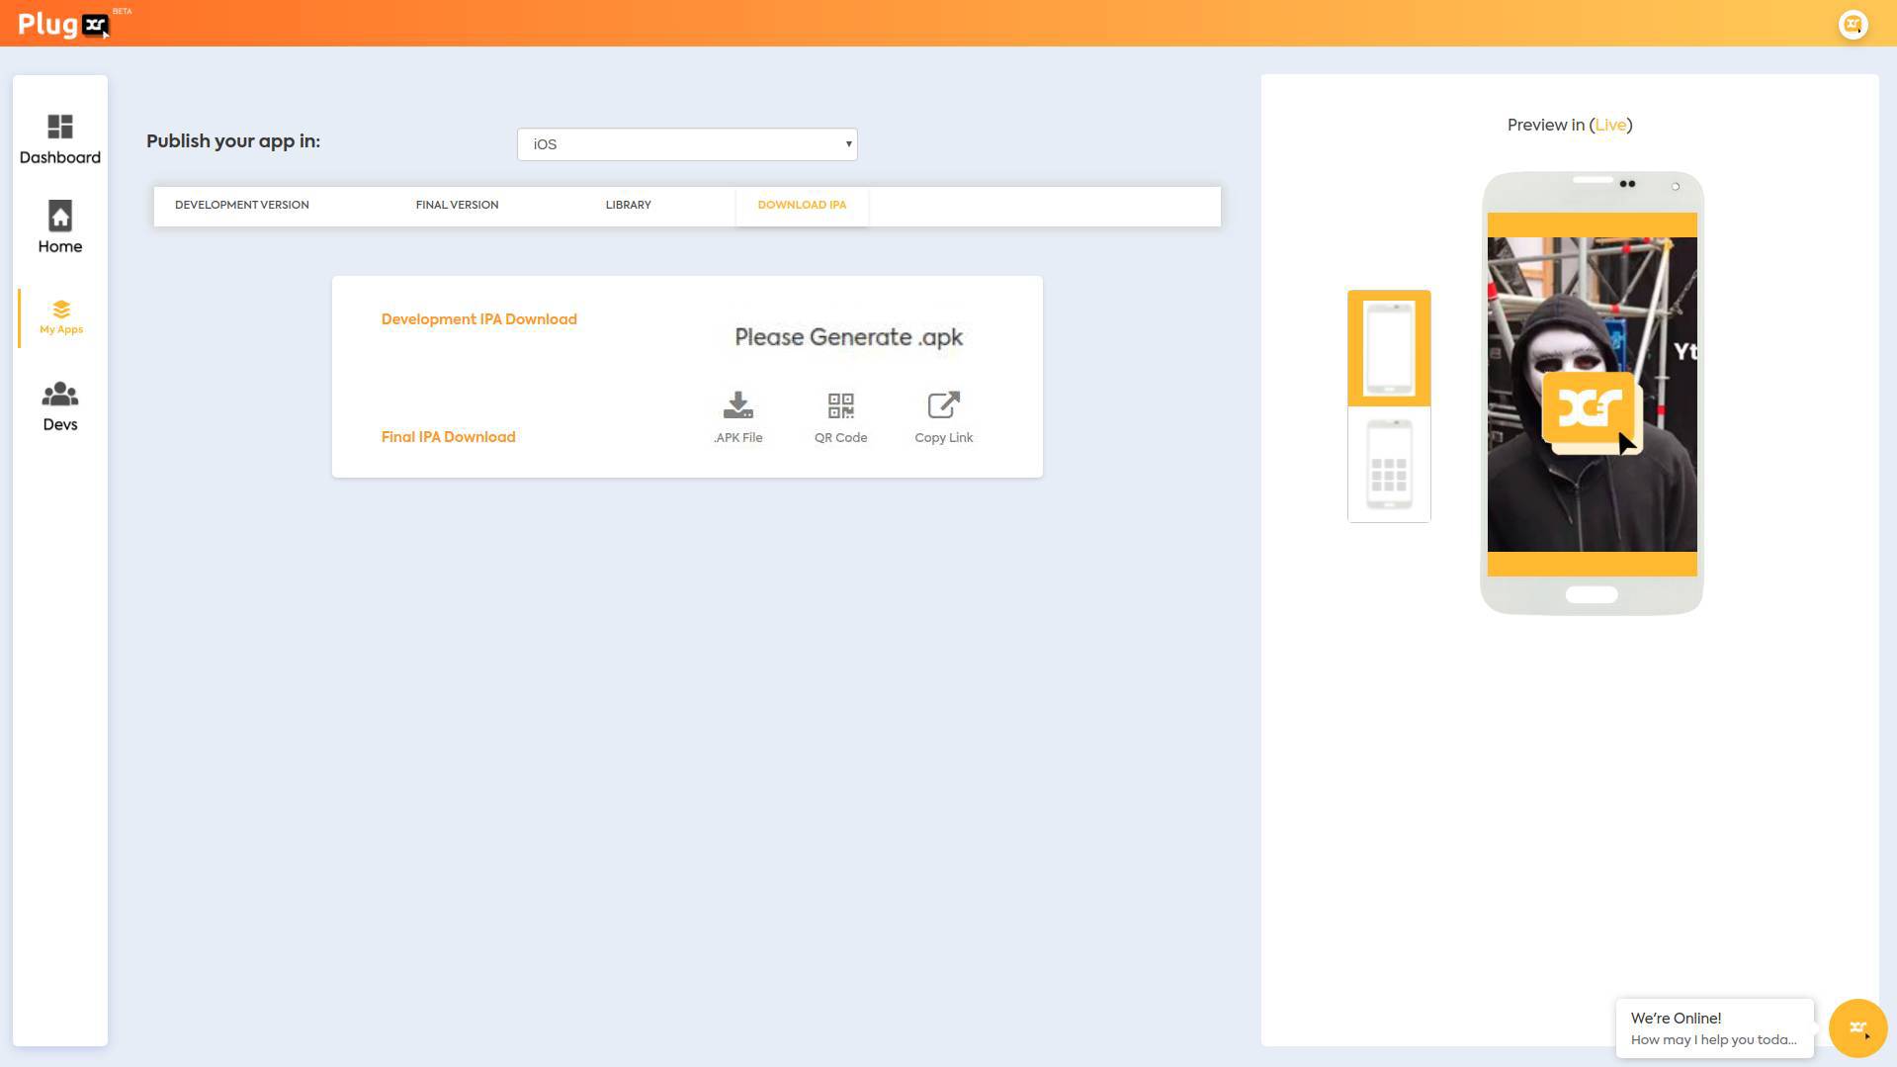Image resolution: width=1897 pixels, height=1067 pixels.
Task: Select the Download IPA tab
Action: pos(801,205)
